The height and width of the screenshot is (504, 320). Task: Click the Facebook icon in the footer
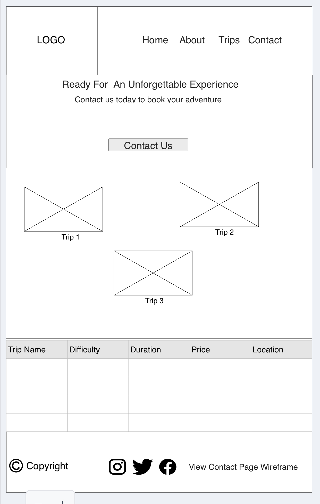pos(168,467)
